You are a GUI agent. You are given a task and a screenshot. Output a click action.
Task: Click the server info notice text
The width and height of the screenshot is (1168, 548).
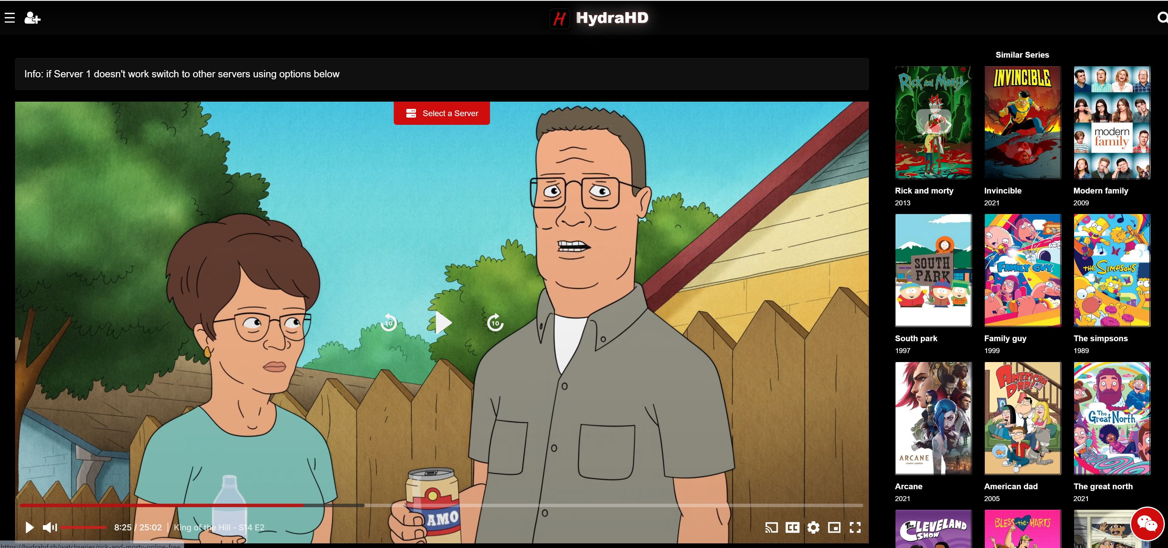(x=182, y=74)
